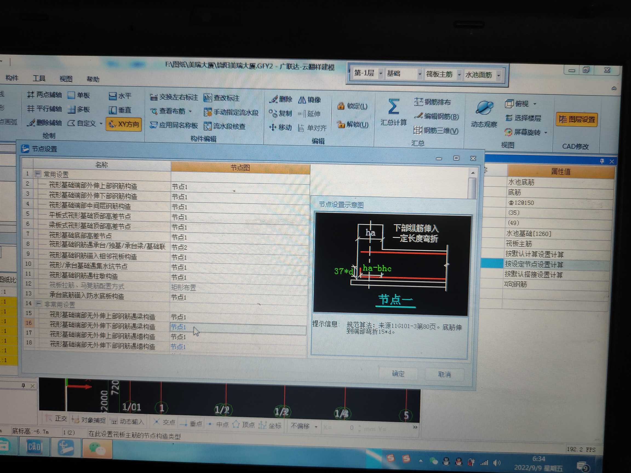Click 交换左右标注 tool
Image resolution: width=631 pixels, height=473 pixels.
coord(174,97)
